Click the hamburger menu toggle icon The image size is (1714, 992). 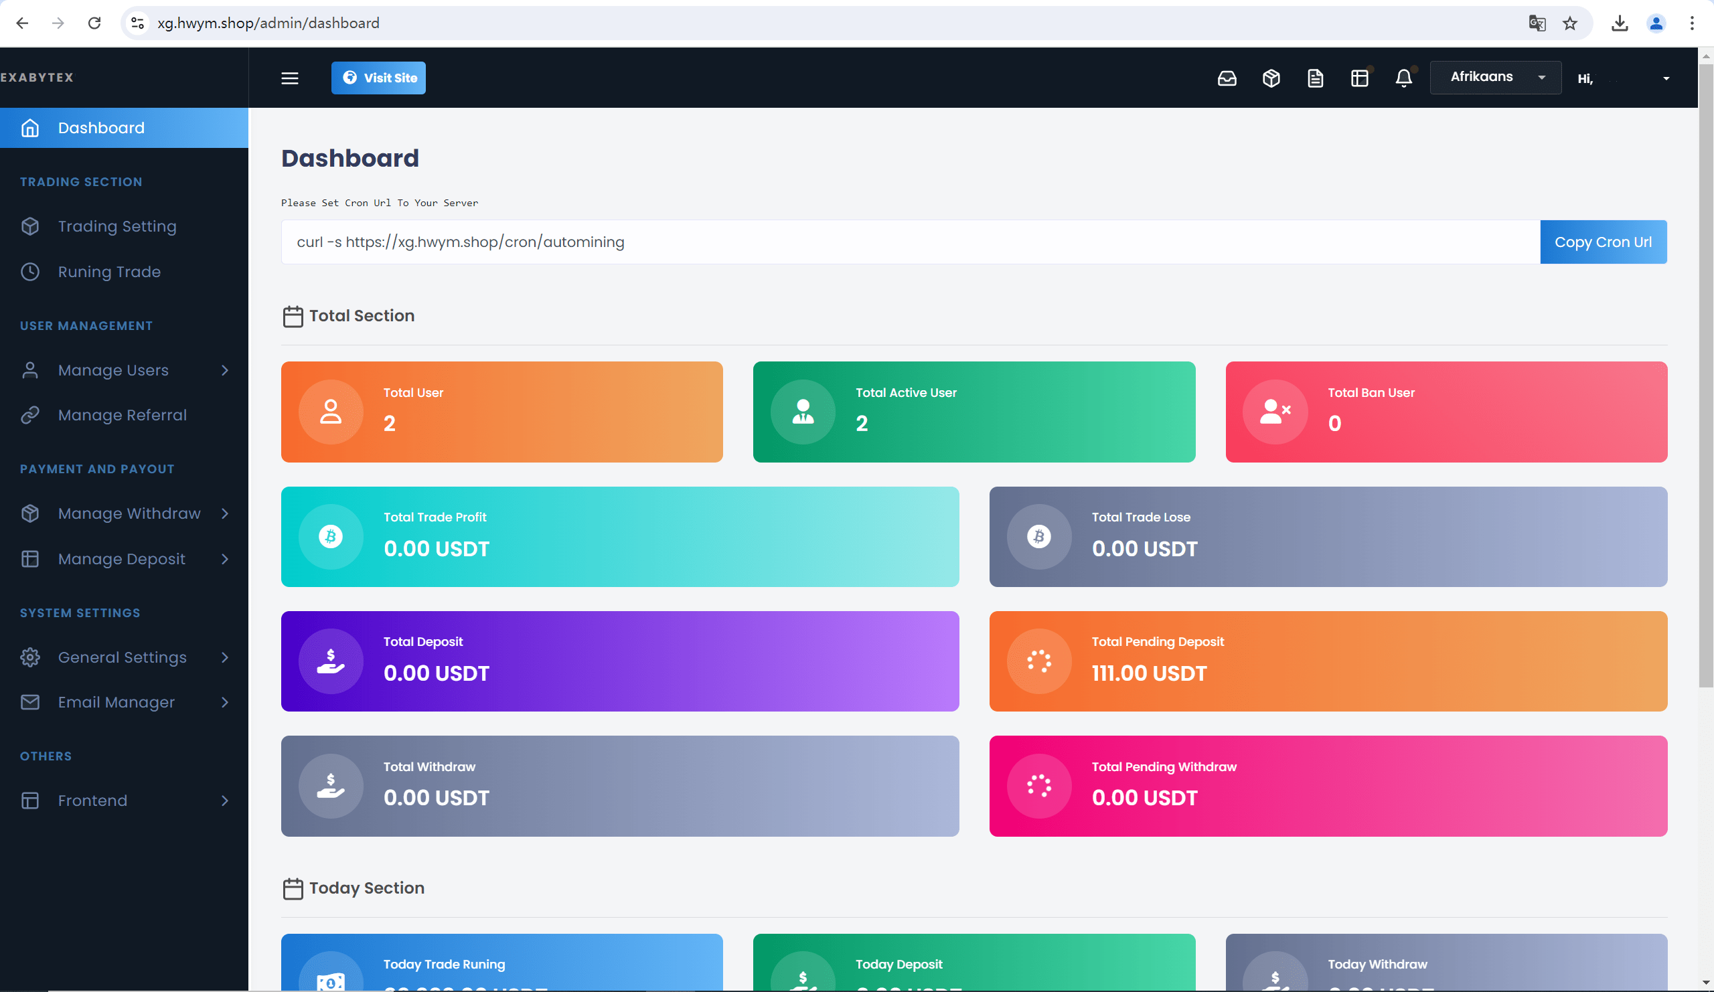(291, 78)
